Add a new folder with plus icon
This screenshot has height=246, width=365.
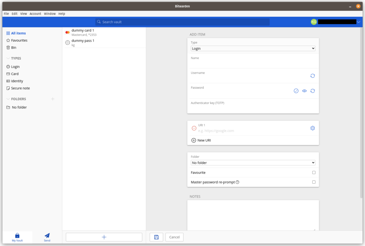click(53, 99)
